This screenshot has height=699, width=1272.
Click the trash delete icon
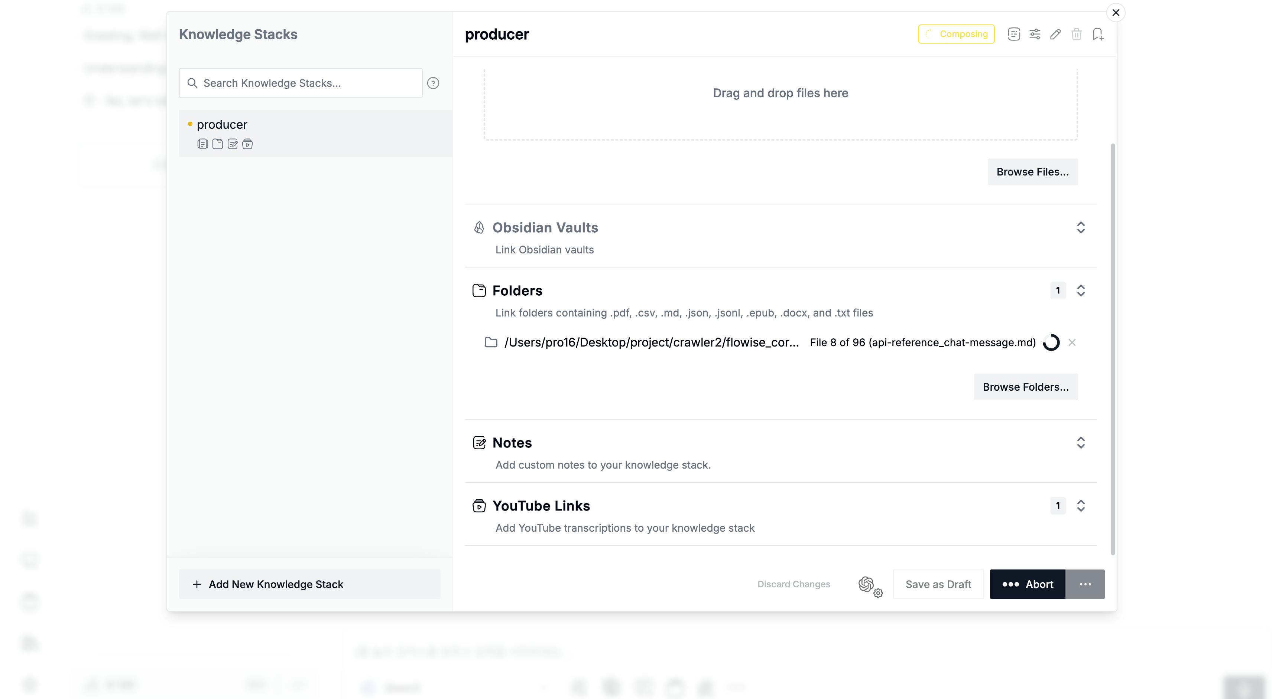click(x=1077, y=34)
